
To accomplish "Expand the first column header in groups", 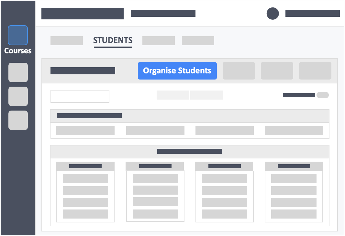I will coord(85,166).
